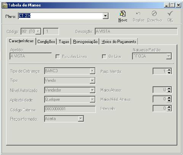Minimize the Tabela de Planos window
Screen dimensions: 183x155
pyautogui.click(x=167, y=5)
